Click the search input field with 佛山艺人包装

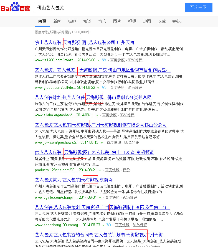point(110,7)
